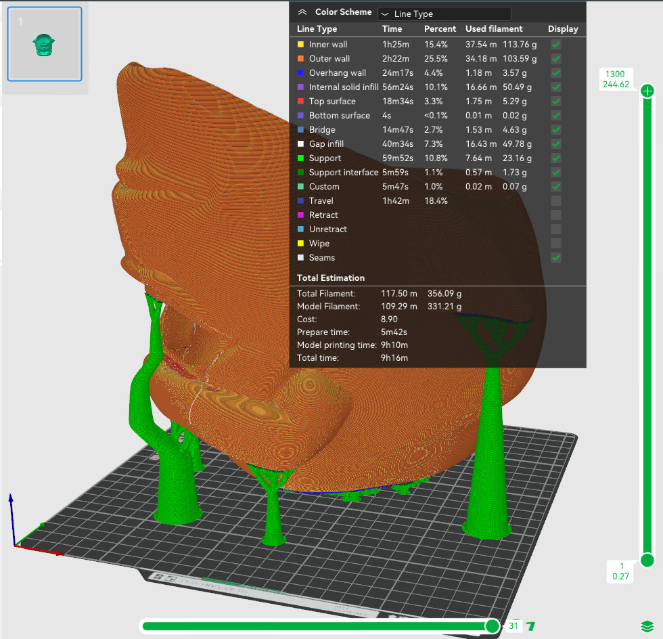Click the Bridge color swatch
This screenshot has height=639, width=663.
click(x=300, y=130)
